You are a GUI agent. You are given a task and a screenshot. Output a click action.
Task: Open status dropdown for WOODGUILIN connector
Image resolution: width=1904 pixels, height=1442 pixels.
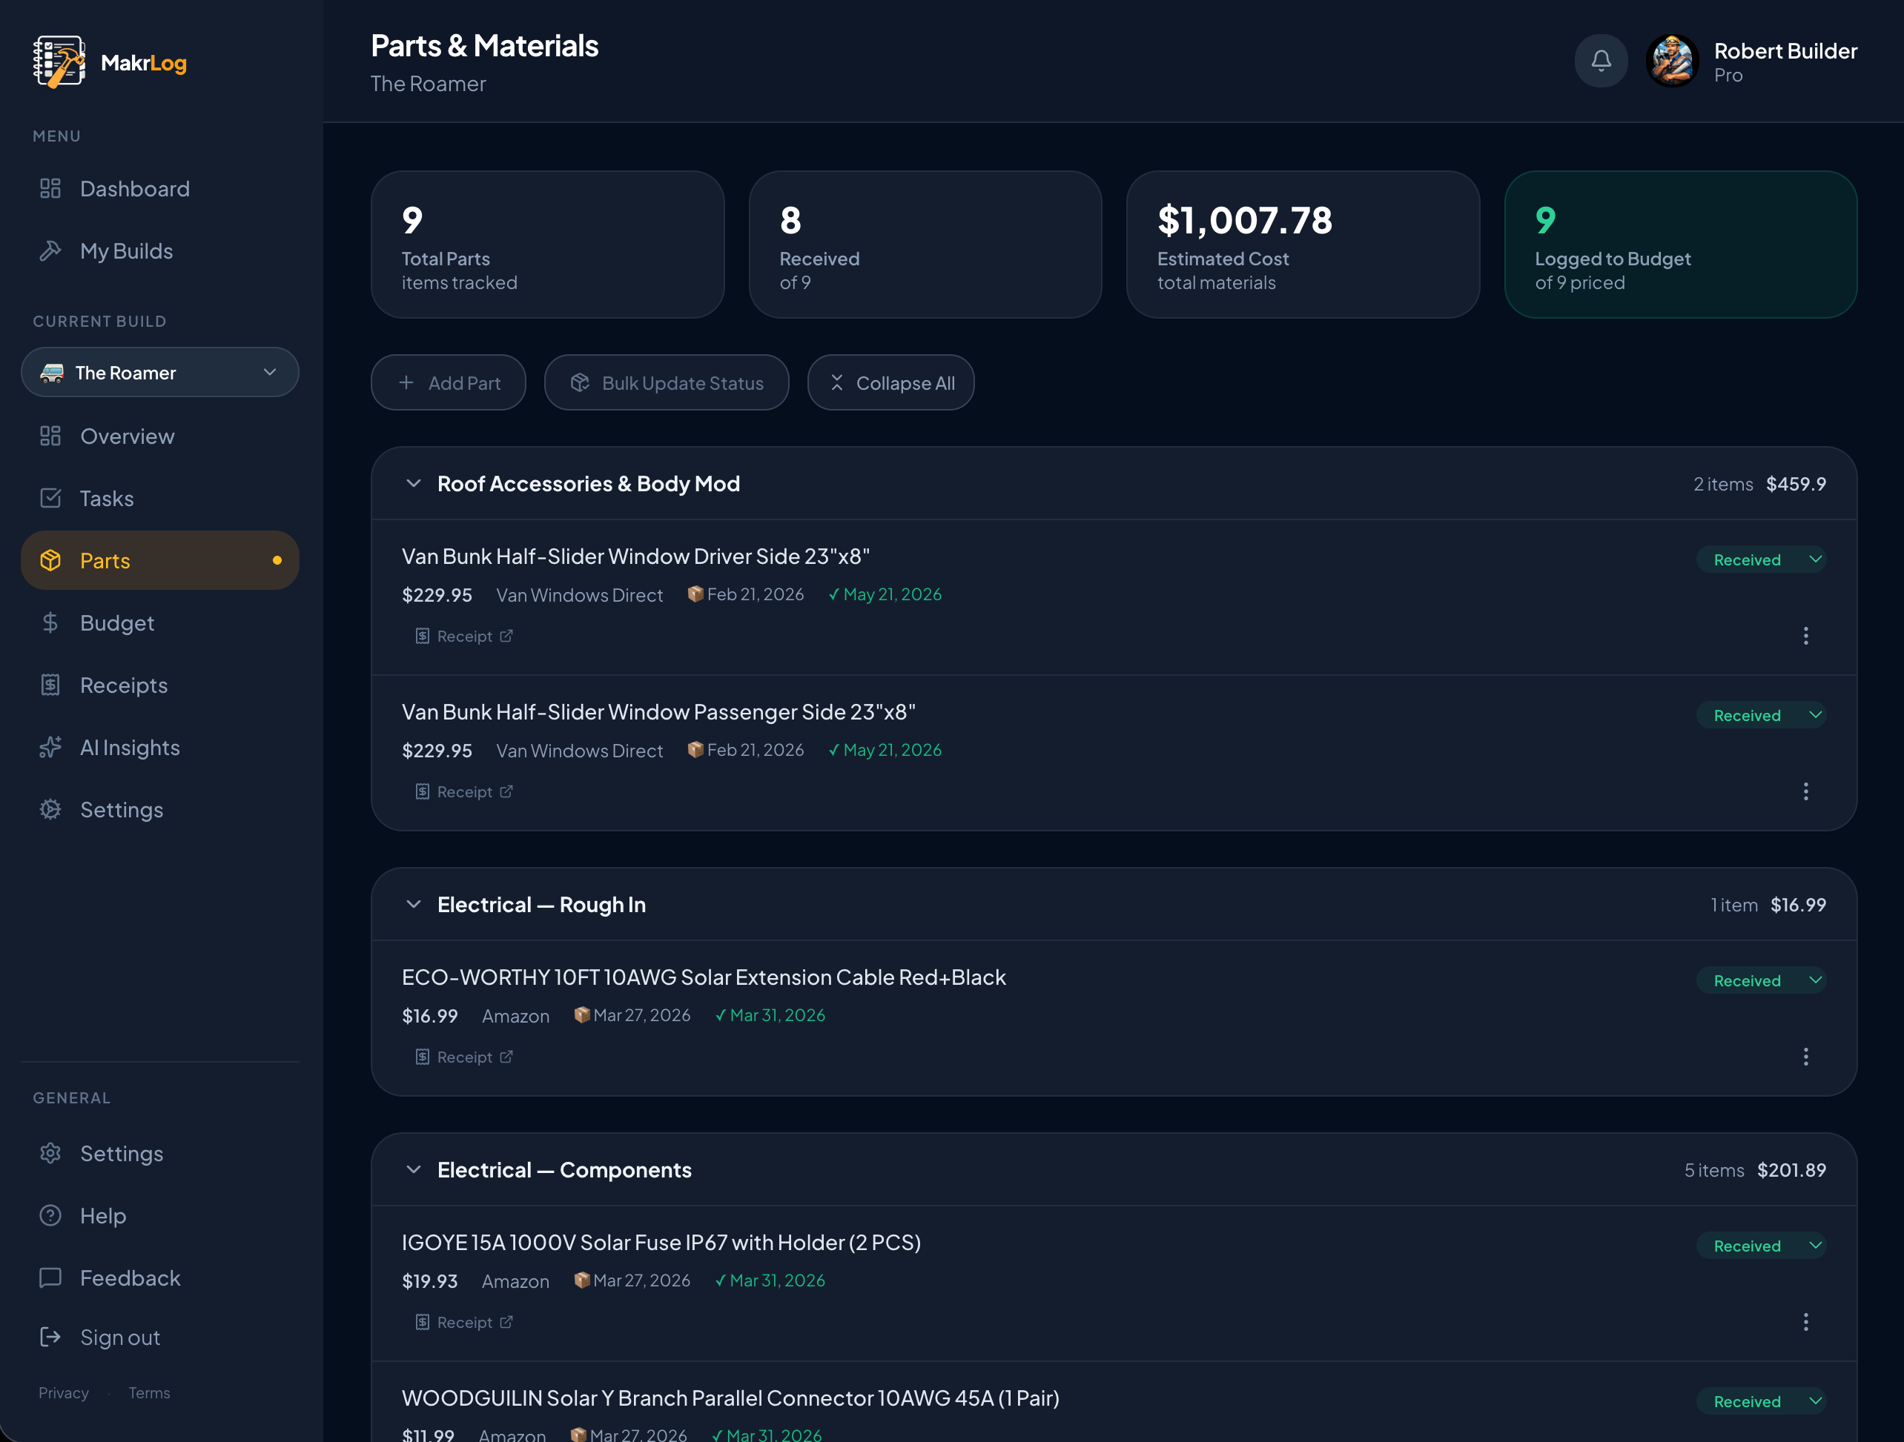pos(1761,1401)
